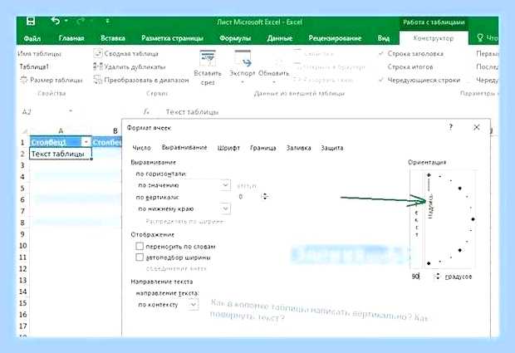This screenshot has height=353, width=515.
Task: Select the Конструктор ribbon tab
Action: point(434,38)
